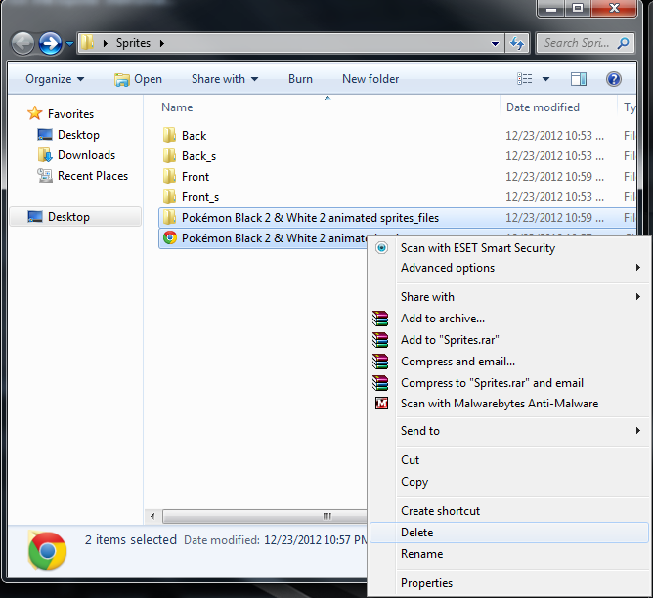Image resolution: width=653 pixels, height=598 pixels.
Task: Expand the Share with toolbar dropdown
Action: (x=225, y=79)
